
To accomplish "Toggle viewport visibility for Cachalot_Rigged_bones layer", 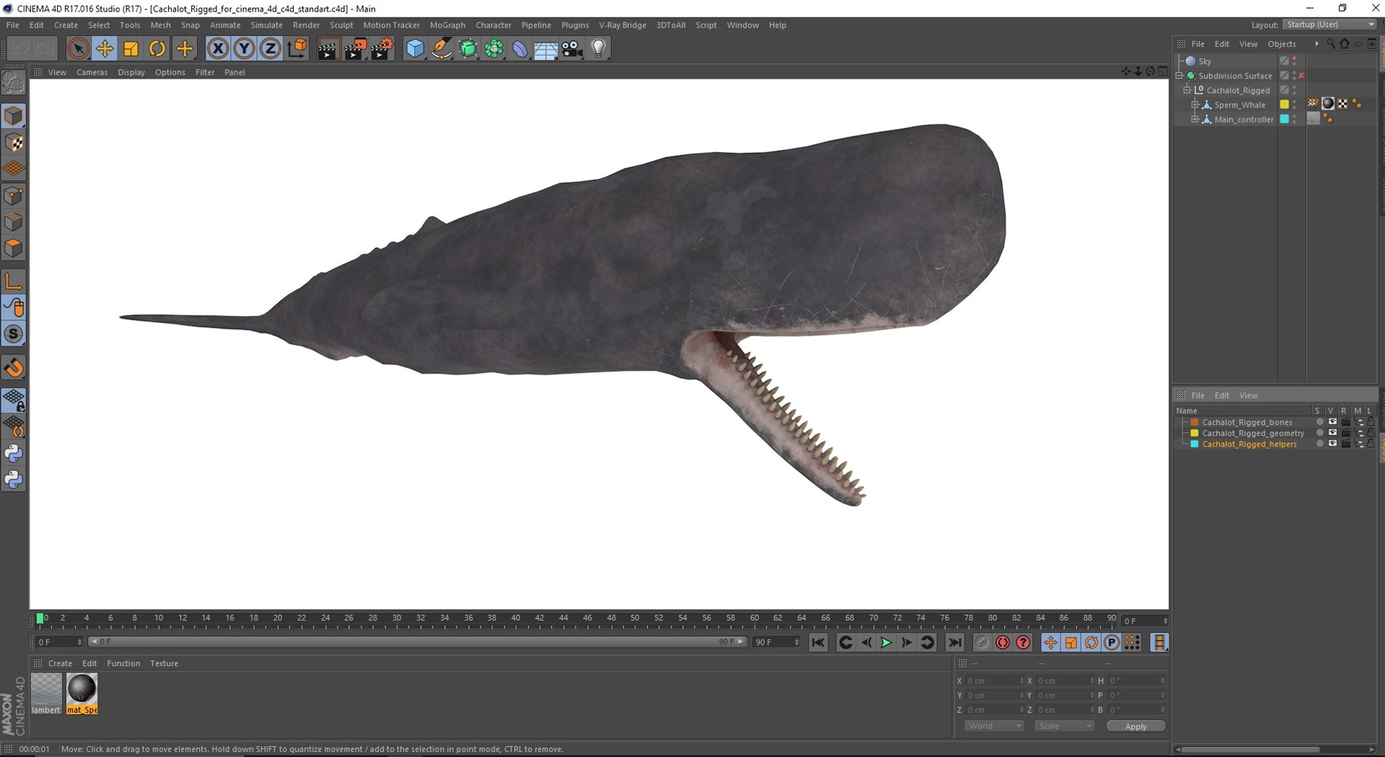I will pyautogui.click(x=1332, y=422).
